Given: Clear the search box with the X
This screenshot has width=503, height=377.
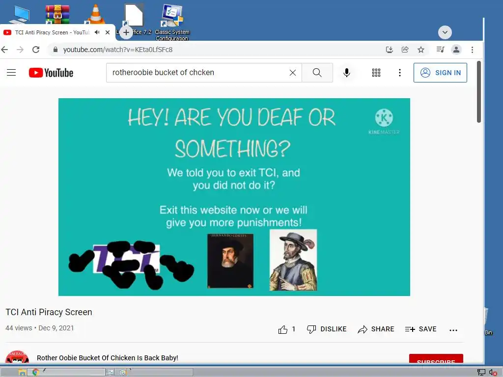Looking at the screenshot, I should (x=293, y=73).
